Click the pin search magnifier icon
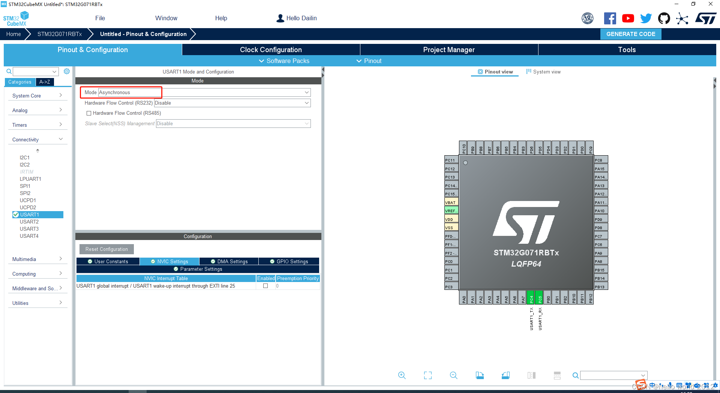720x393 pixels. (576, 375)
